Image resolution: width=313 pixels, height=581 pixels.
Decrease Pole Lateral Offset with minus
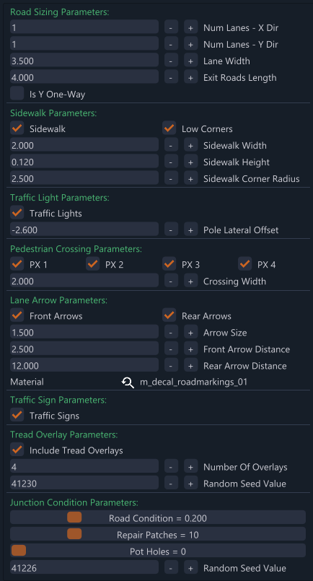point(171,230)
